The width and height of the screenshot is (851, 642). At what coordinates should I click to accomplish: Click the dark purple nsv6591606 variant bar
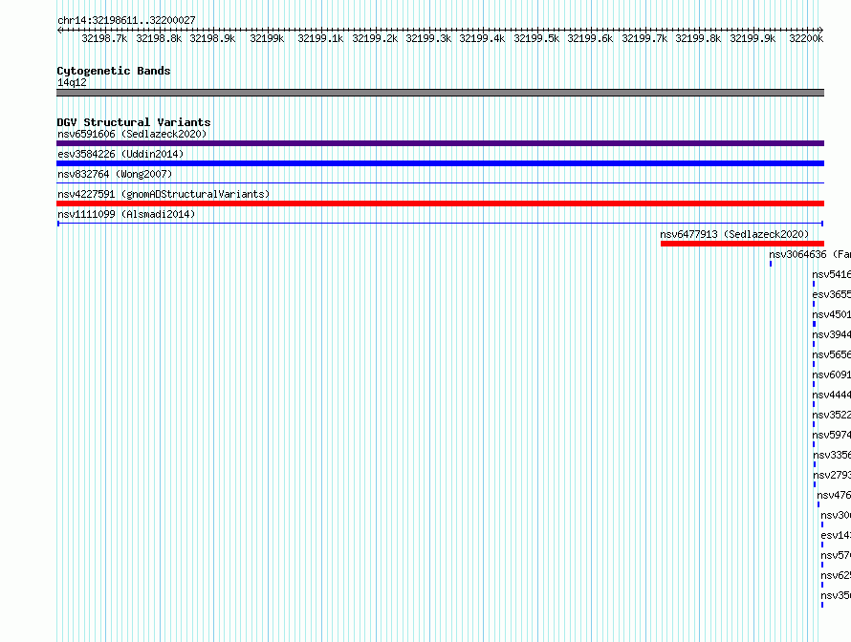(x=440, y=143)
